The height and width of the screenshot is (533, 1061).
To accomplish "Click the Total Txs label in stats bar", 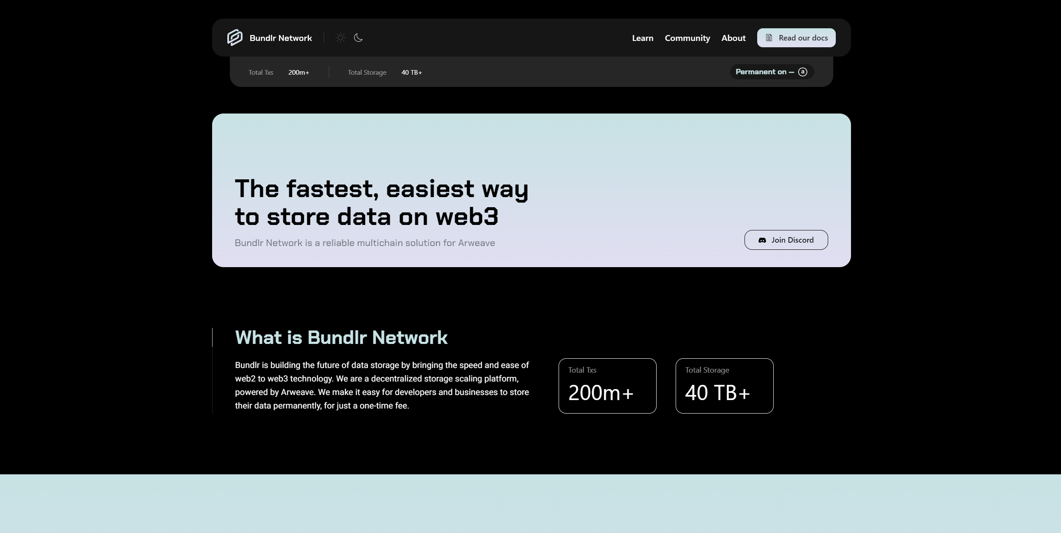I will tap(261, 73).
